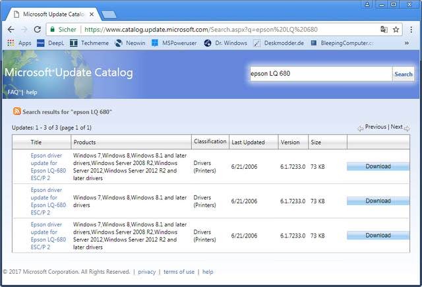Open the Deskmodder.de bookmark
Screen dimensions: 422x287
tap(278, 43)
